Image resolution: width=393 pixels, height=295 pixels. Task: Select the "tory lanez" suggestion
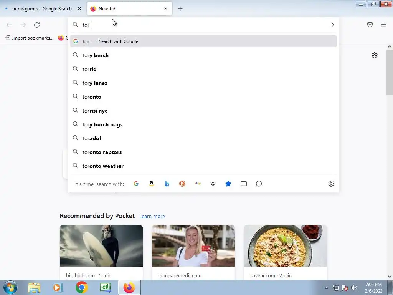[x=203, y=83]
